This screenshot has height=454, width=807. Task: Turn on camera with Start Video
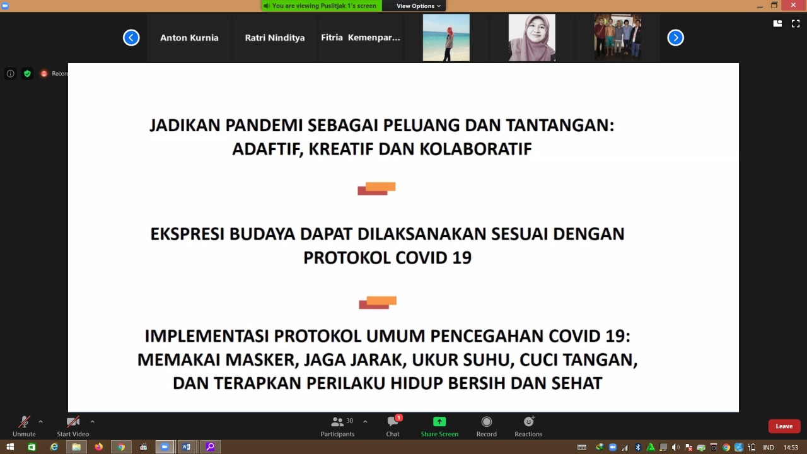[x=73, y=426]
